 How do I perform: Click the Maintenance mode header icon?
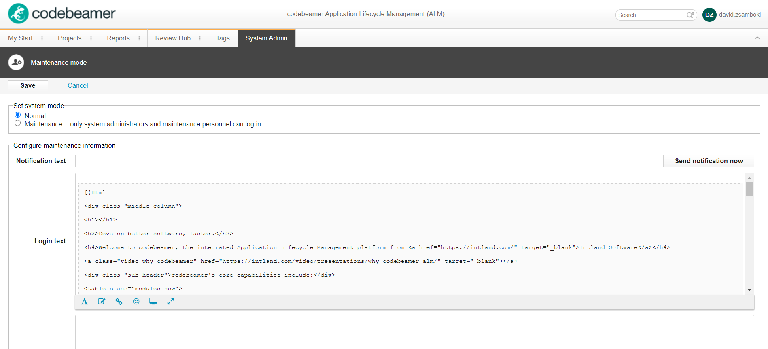(x=16, y=62)
